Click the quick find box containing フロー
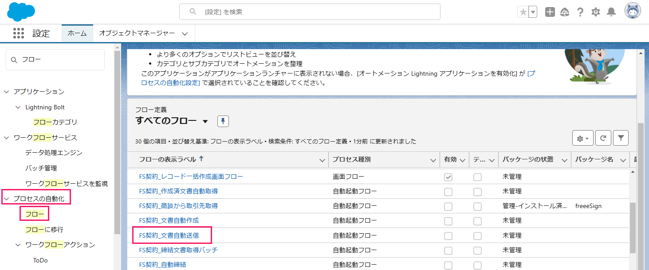This screenshot has height=270, width=649. pos(55,60)
